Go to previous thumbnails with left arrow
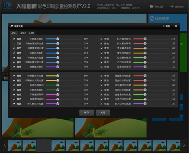Screen dimensions: 189x154 tap(5, 145)
